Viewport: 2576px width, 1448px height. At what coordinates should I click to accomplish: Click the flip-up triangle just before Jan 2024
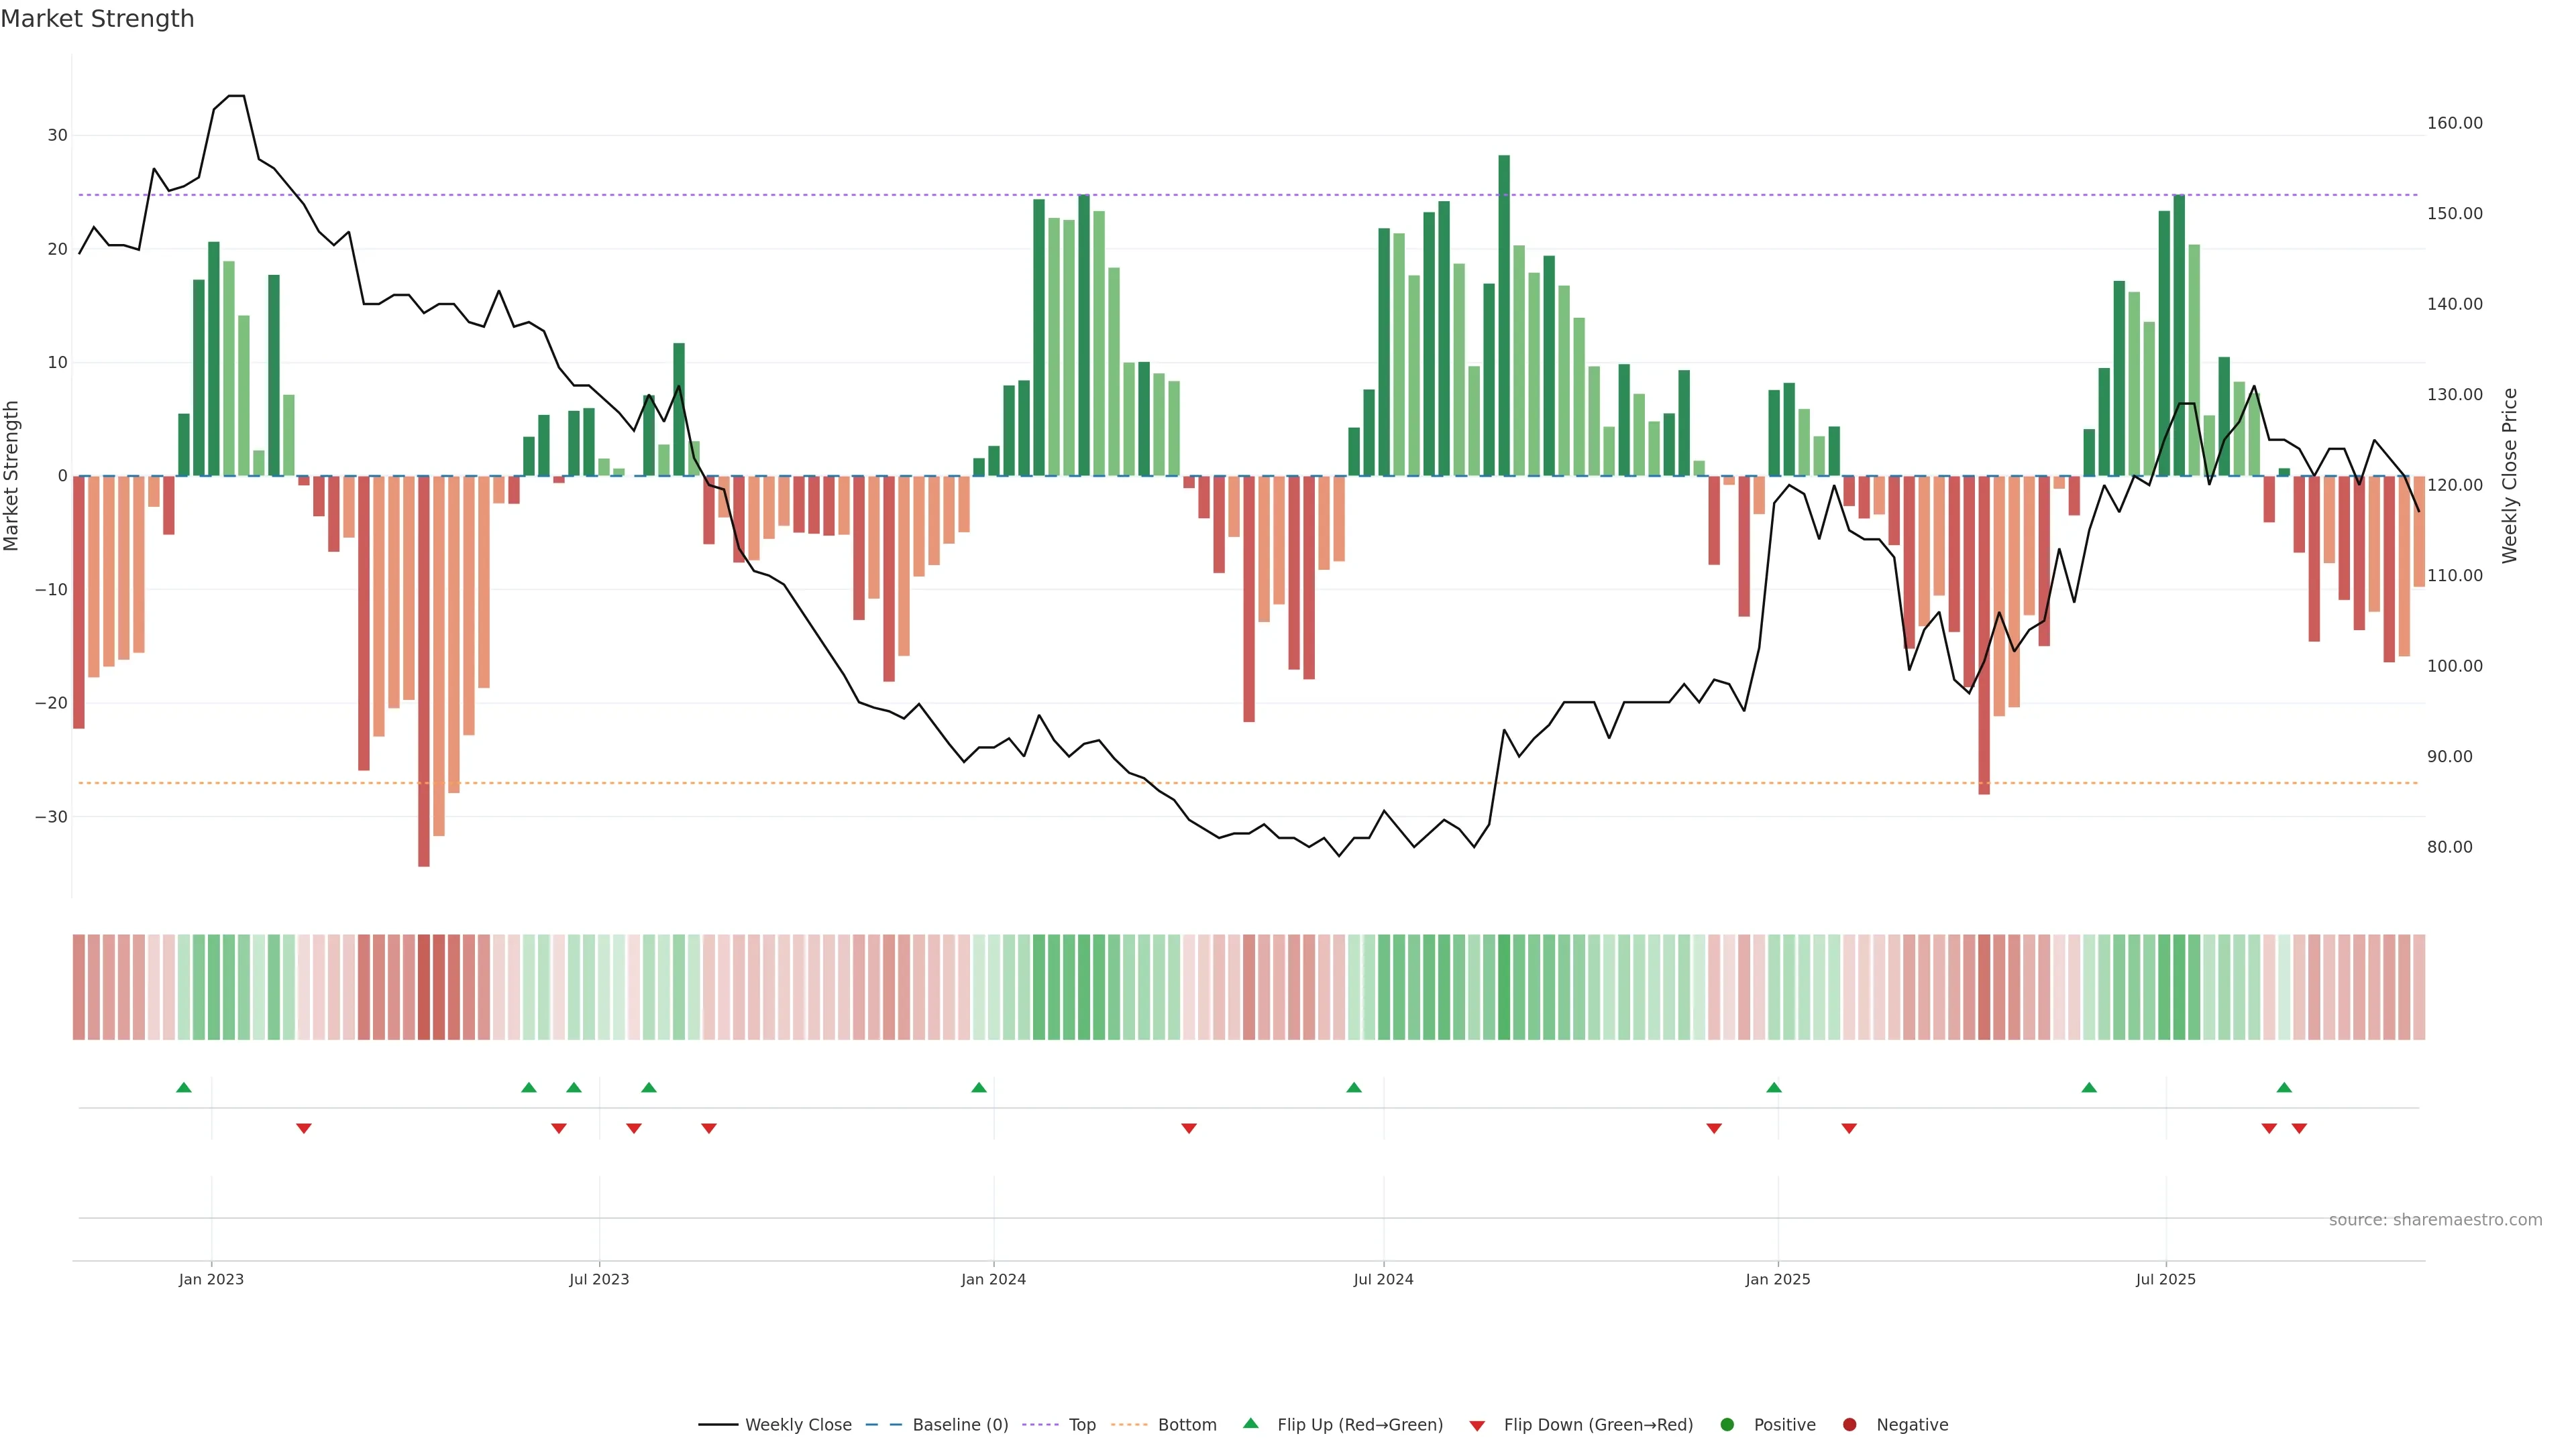pyautogui.click(x=979, y=1087)
